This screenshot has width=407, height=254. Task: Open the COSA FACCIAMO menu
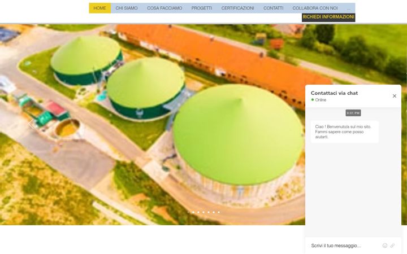[x=164, y=8]
